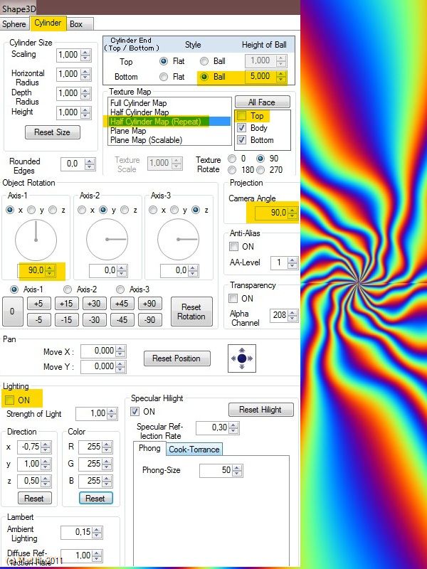The image size is (427, 569).
Task: Click the Axis-2 rotation dial
Action: [x=107, y=240]
